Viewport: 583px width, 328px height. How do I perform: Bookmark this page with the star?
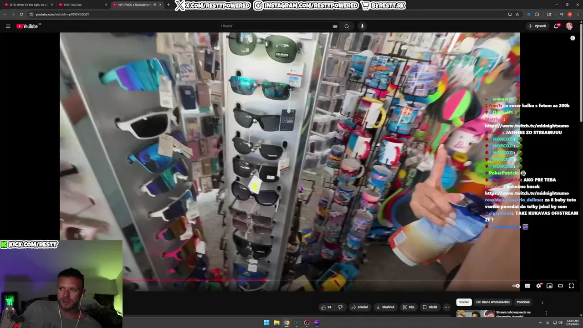tap(517, 14)
